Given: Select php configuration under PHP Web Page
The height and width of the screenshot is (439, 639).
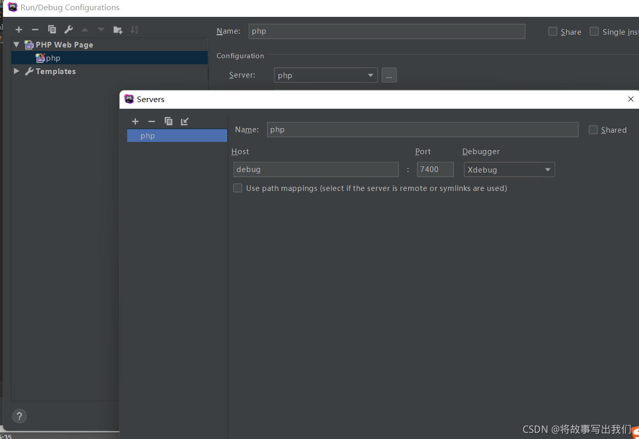Looking at the screenshot, I should pyautogui.click(x=109, y=58).
